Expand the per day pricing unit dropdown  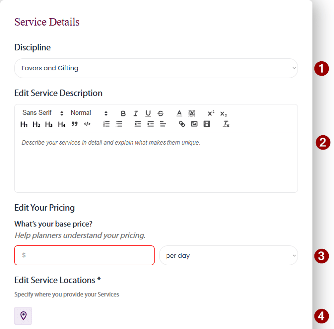tap(228, 256)
